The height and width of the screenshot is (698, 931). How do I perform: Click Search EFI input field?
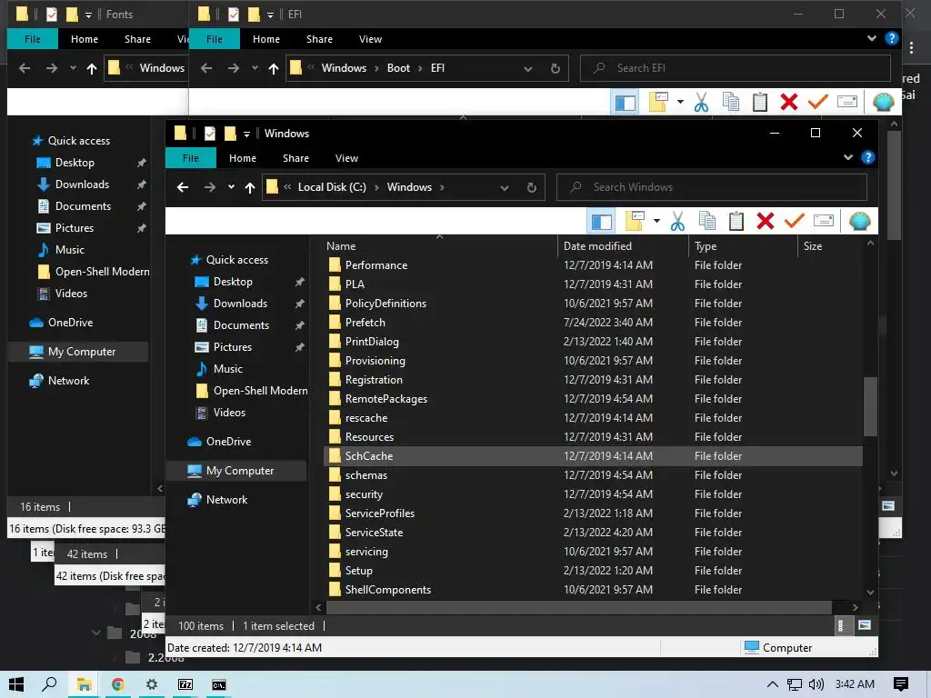pyautogui.click(x=735, y=68)
